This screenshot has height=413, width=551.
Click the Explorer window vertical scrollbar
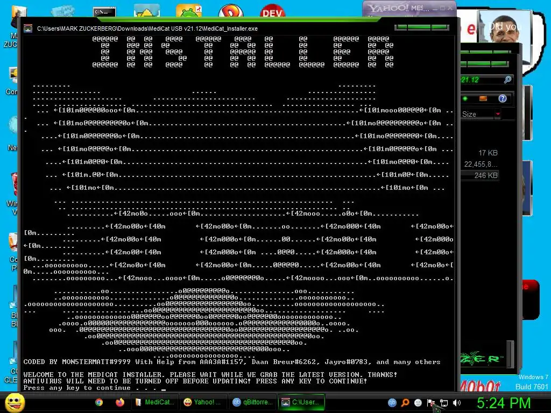510,354
